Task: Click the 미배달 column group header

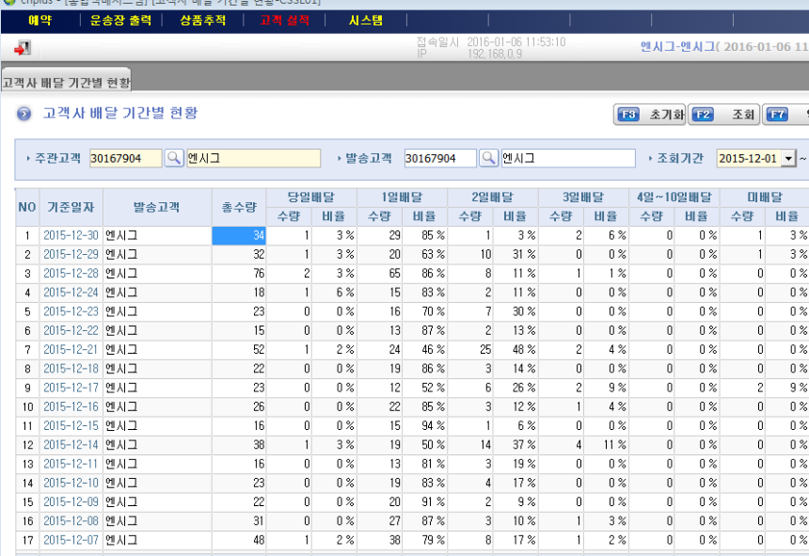Action: [765, 197]
